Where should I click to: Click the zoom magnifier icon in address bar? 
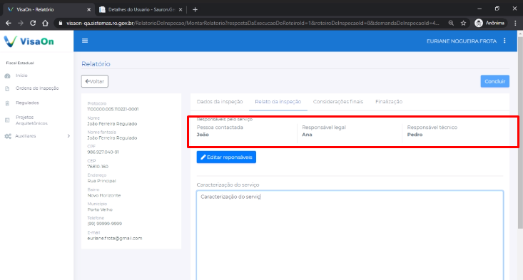[451, 23]
